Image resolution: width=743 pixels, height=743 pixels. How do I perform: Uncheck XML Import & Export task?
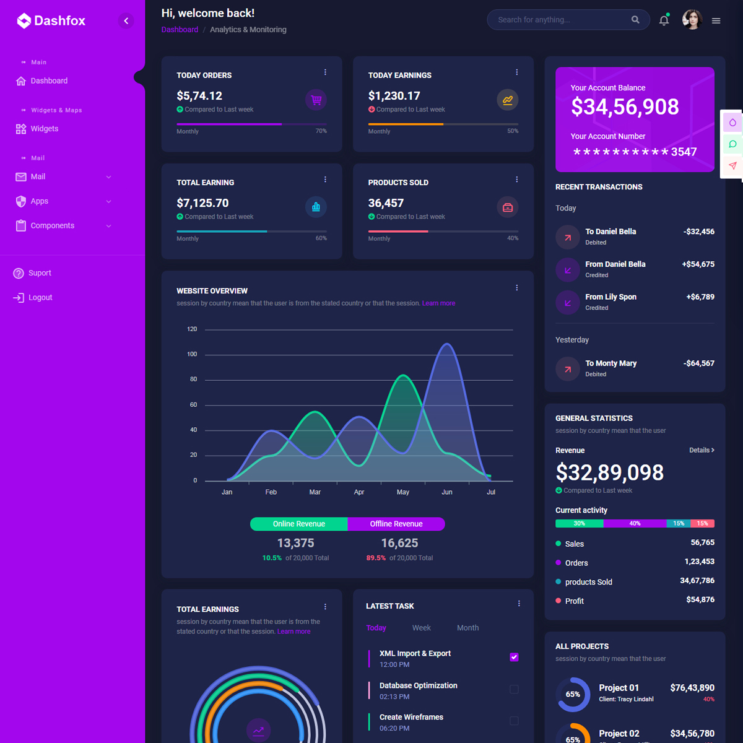(514, 658)
